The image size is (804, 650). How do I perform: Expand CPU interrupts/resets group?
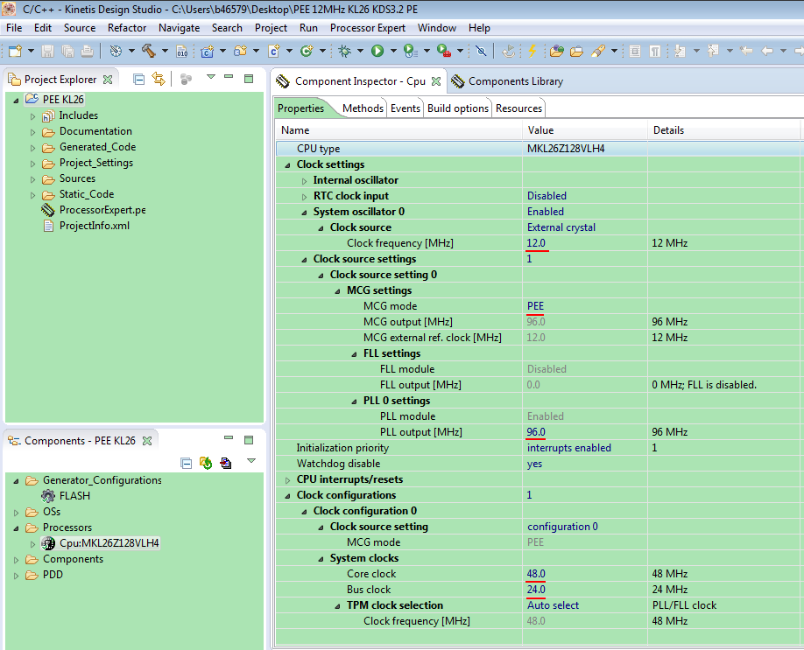[287, 480]
